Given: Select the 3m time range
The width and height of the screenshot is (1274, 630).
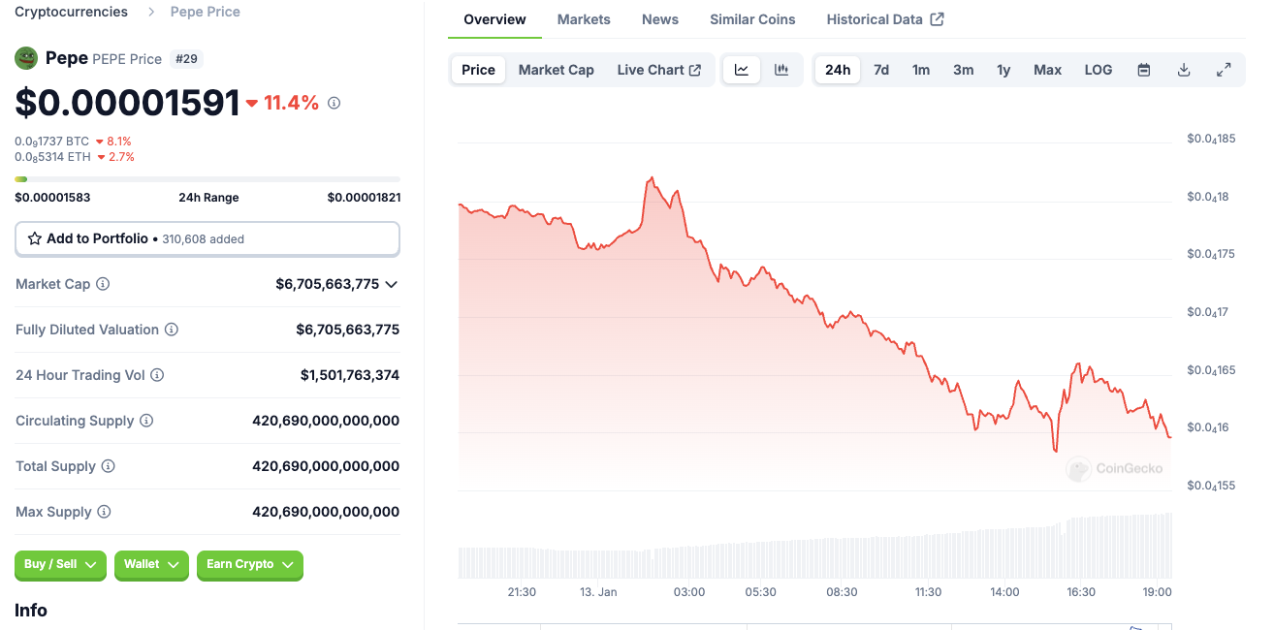Looking at the screenshot, I should [x=963, y=70].
